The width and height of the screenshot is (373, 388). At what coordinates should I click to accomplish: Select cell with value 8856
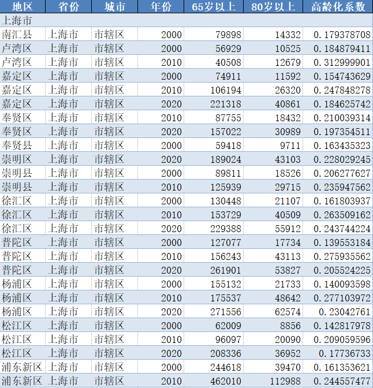pos(273,325)
